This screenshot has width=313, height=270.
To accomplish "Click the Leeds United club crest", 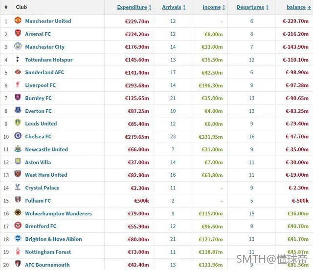I will [18, 123].
